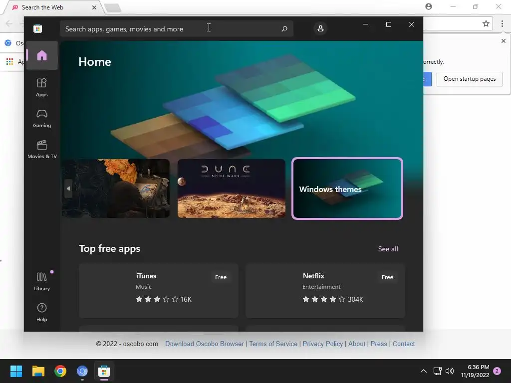Open the Netflix app card
511x383 pixels.
point(325,291)
